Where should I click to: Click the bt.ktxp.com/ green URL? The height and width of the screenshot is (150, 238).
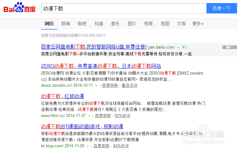52,146
